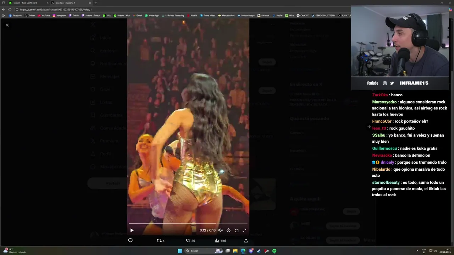Repost the tweet with 4 reposts
454x255 pixels.
coord(161,240)
